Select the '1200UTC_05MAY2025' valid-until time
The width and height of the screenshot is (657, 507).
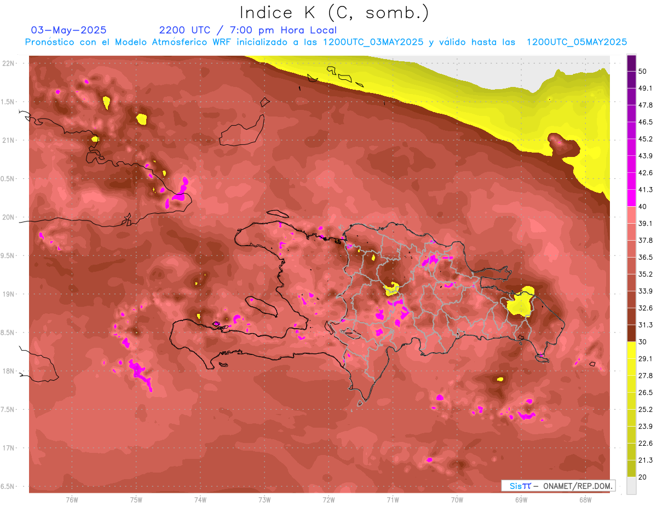pyautogui.click(x=577, y=42)
